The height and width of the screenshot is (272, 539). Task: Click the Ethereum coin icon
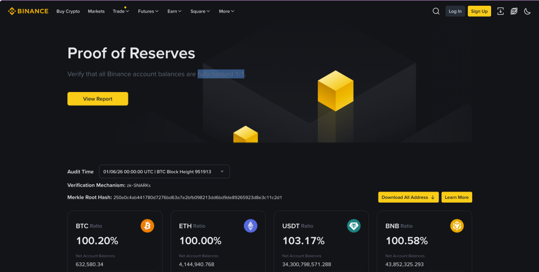(251, 226)
